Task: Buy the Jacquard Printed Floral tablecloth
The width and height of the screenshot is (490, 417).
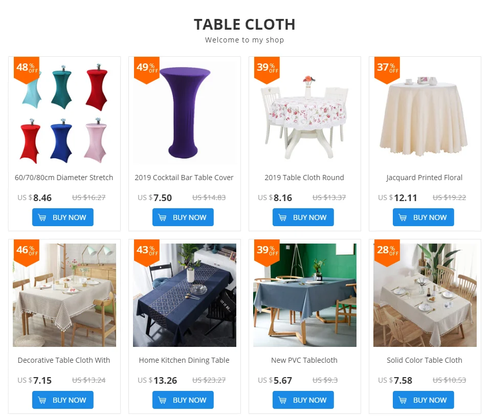Action: coord(424,217)
